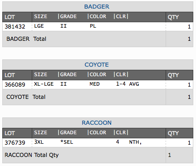Click the COYOTE section title
Screen dimensions: 196x166
[x=97, y=65]
